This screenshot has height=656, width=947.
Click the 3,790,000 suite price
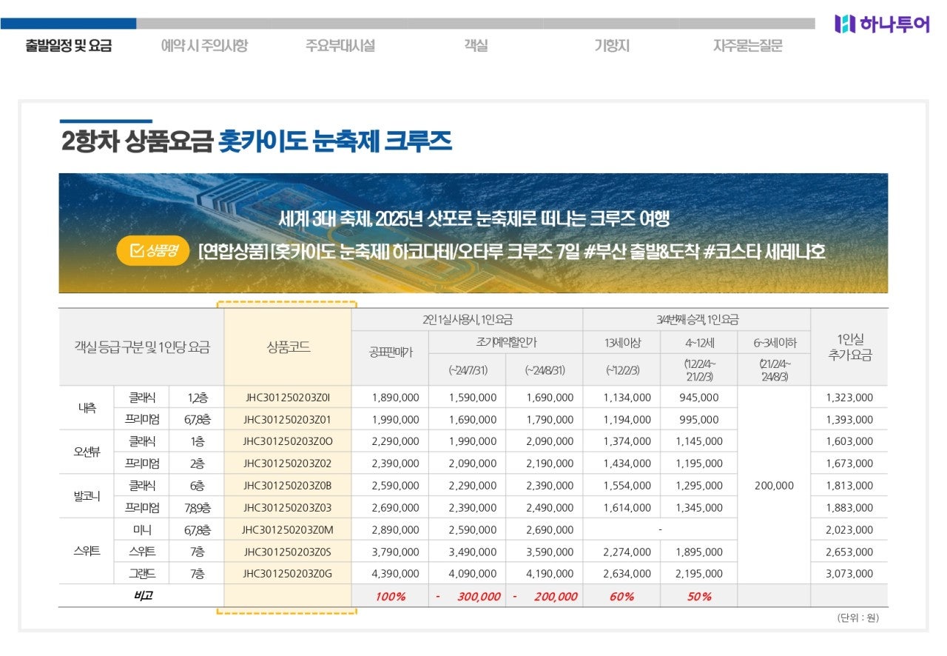(x=395, y=552)
